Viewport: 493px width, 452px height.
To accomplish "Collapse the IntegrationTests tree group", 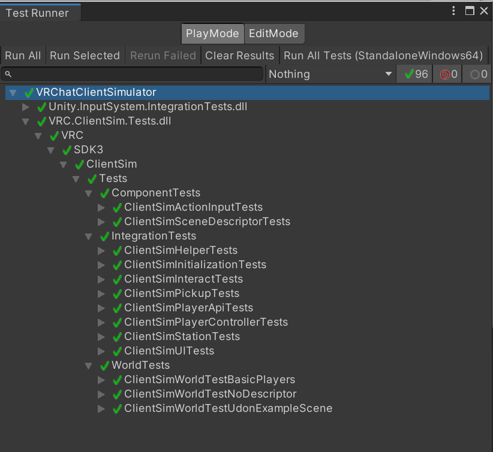I will pyautogui.click(x=88, y=236).
